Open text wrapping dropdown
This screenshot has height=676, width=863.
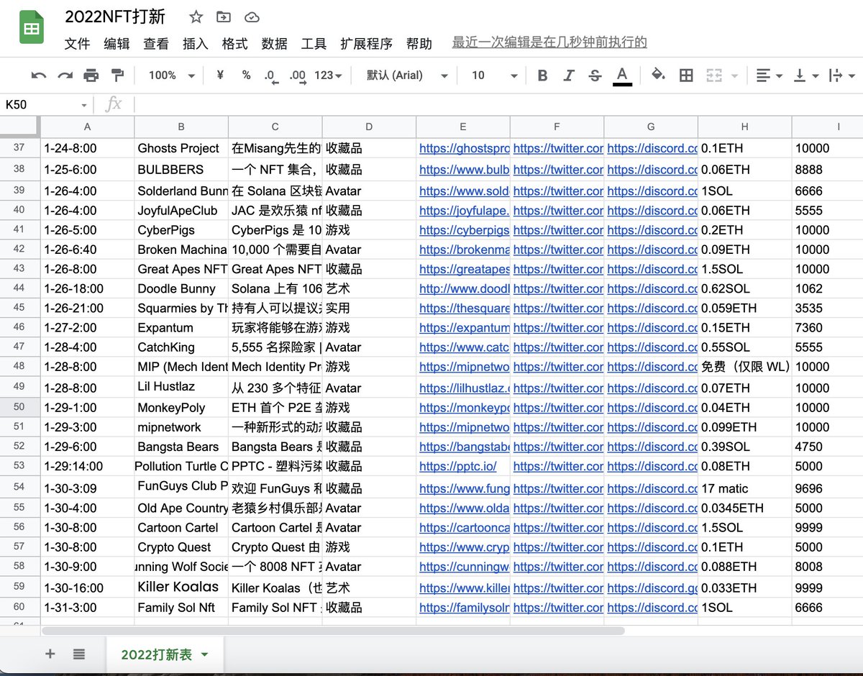(x=842, y=76)
